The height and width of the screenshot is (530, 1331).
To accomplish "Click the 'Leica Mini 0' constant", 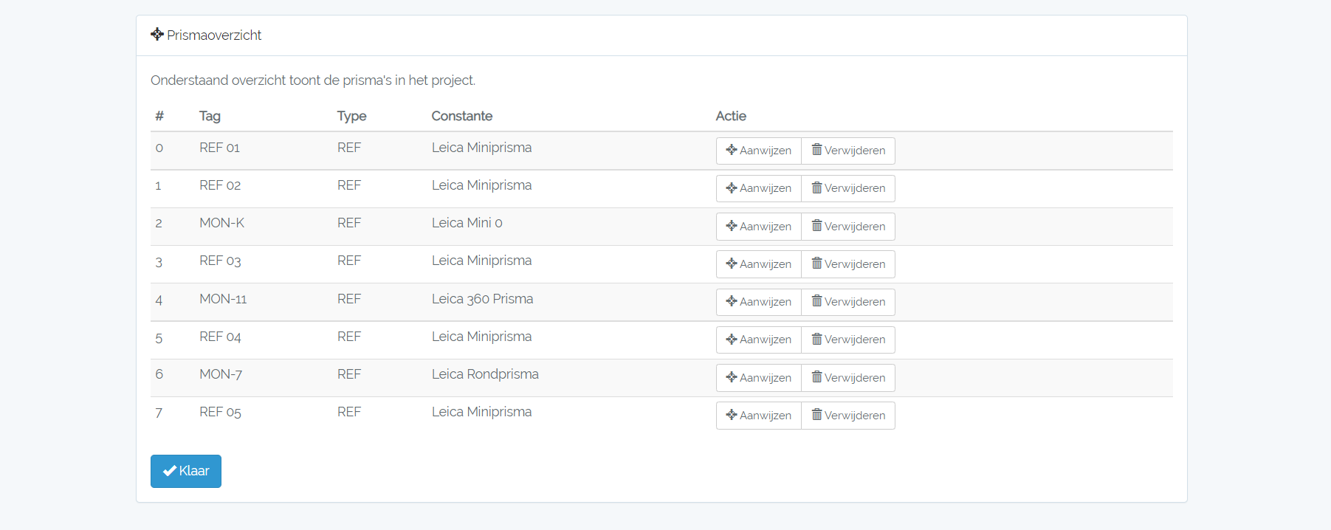I will (467, 223).
